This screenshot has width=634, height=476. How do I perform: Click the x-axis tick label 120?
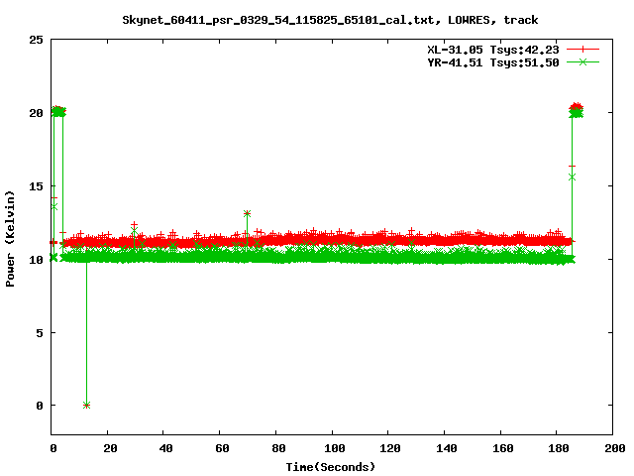tap(390, 448)
